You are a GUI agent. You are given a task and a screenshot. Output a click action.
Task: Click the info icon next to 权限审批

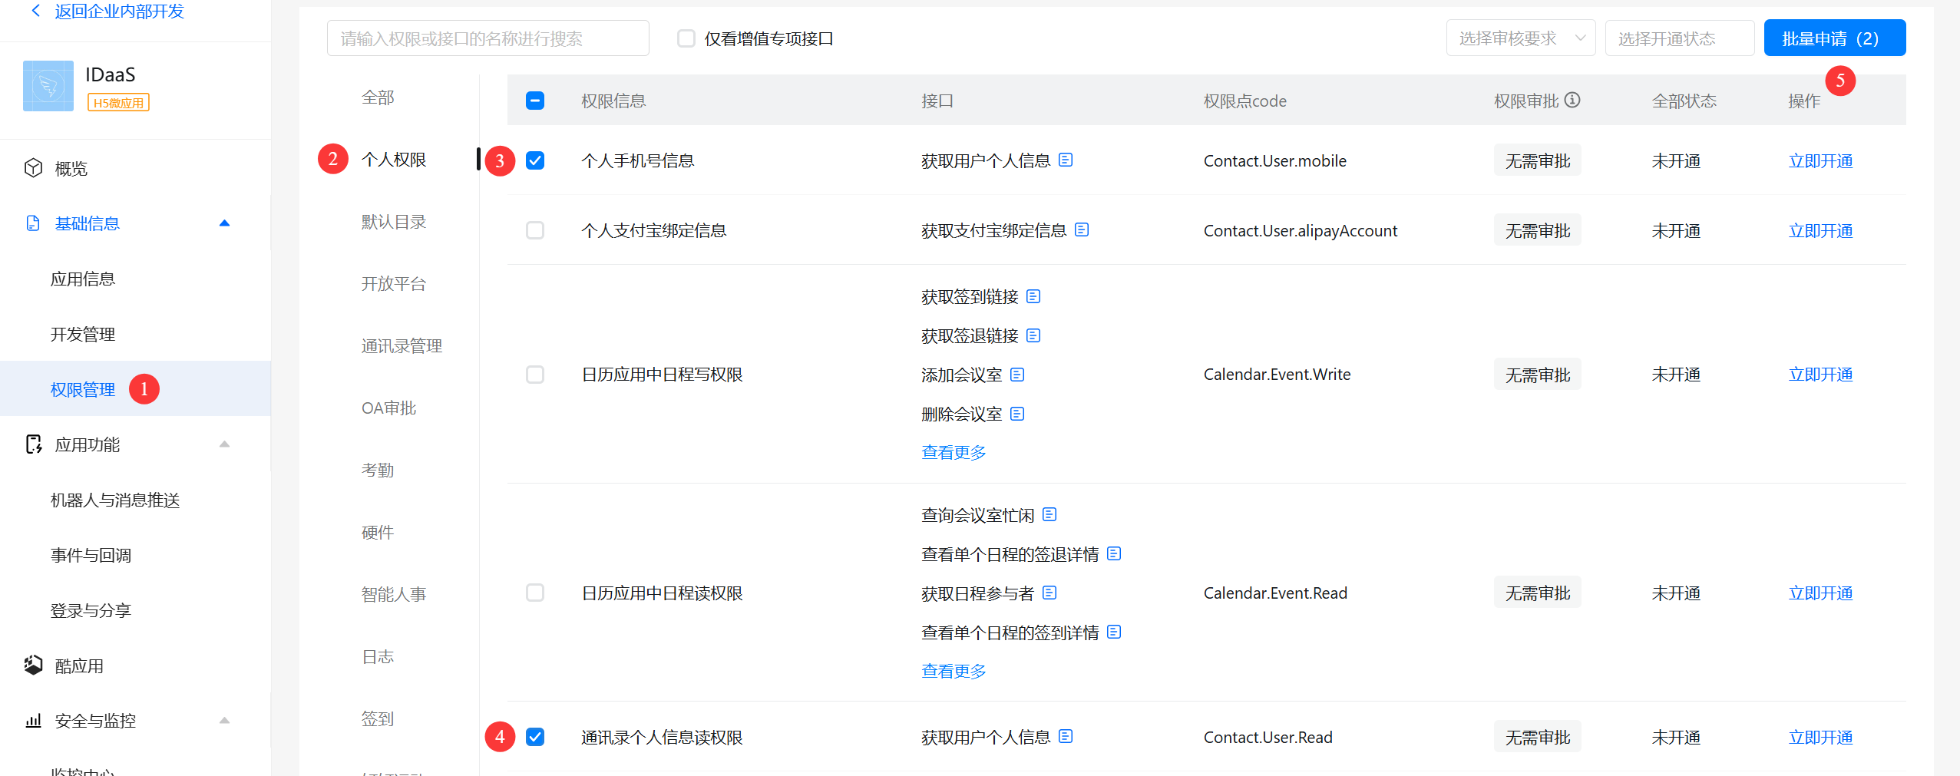[1572, 100]
